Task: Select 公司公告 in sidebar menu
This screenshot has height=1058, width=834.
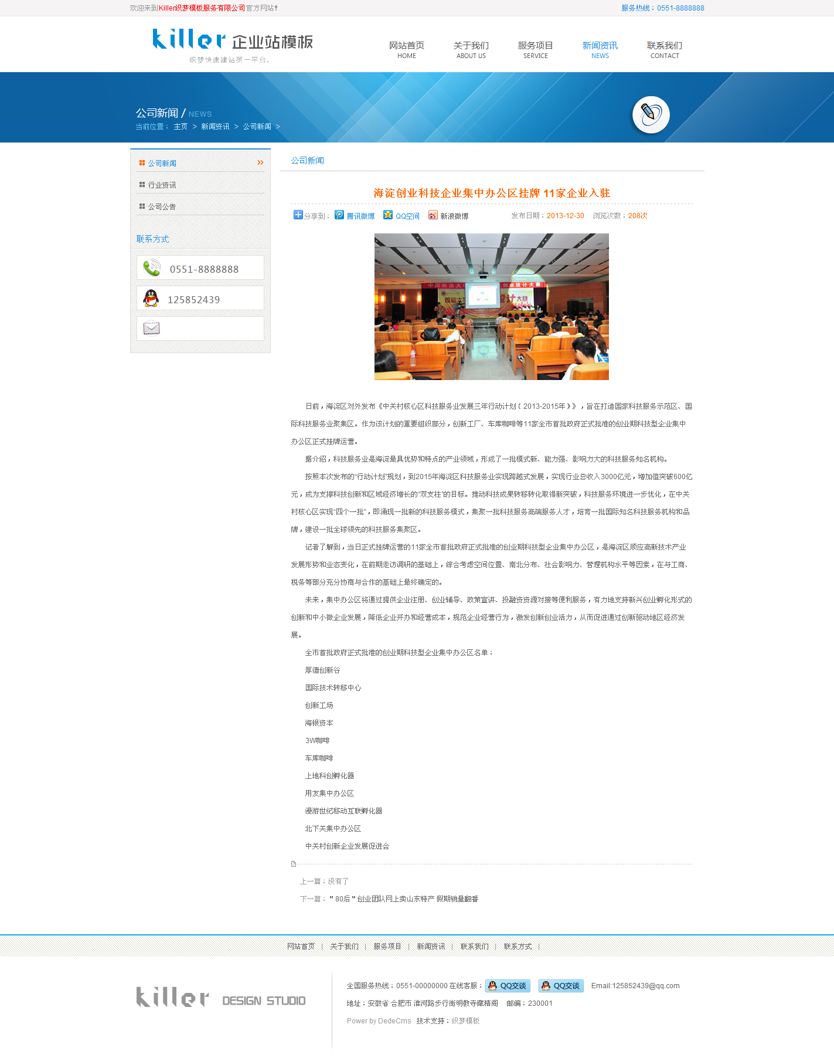Action: 162,206
